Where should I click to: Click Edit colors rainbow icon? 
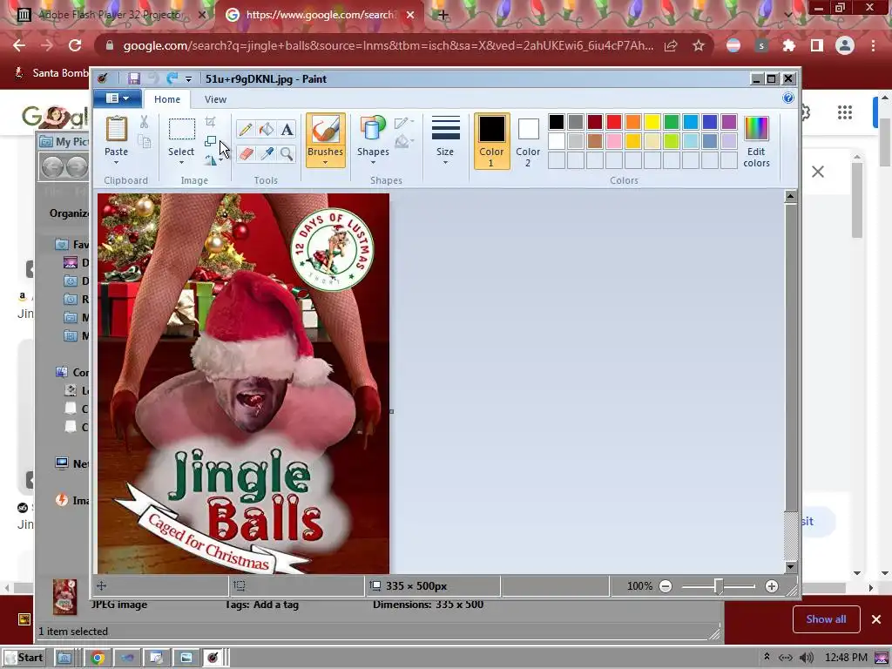click(756, 141)
